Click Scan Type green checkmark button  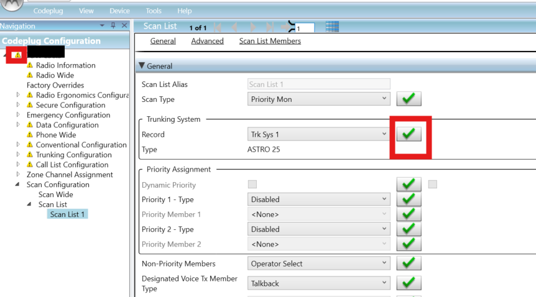point(409,99)
